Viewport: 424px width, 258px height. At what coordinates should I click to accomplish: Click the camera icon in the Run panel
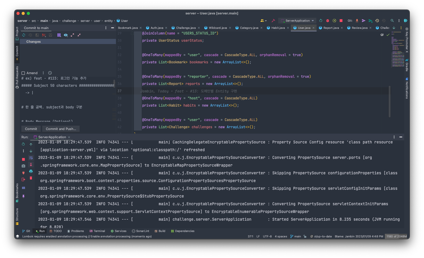(x=23, y=166)
